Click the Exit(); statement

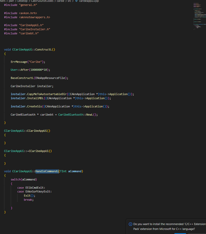[30, 196]
